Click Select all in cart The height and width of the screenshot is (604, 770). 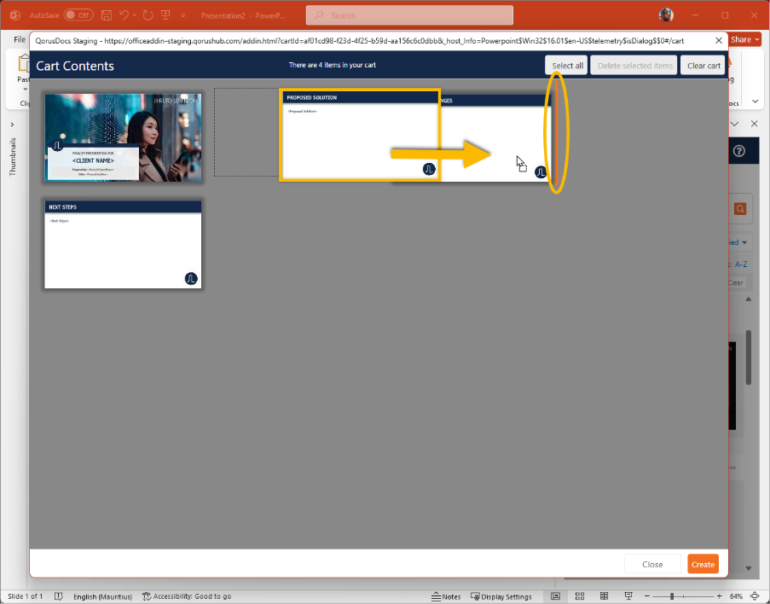point(567,66)
